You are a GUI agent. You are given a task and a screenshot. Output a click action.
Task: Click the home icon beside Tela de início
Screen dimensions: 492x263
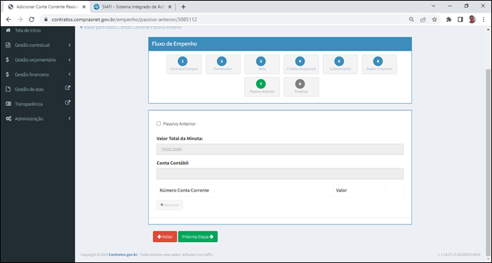(x=8, y=30)
